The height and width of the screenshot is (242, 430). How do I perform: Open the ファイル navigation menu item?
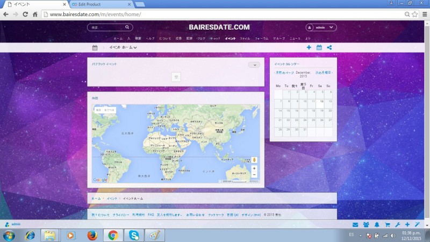click(245, 39)
